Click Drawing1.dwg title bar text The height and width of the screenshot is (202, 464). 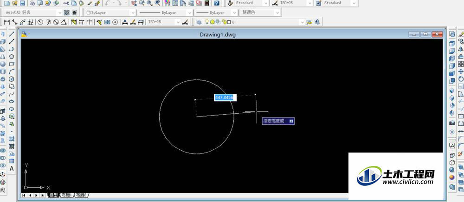click(218, 35)
